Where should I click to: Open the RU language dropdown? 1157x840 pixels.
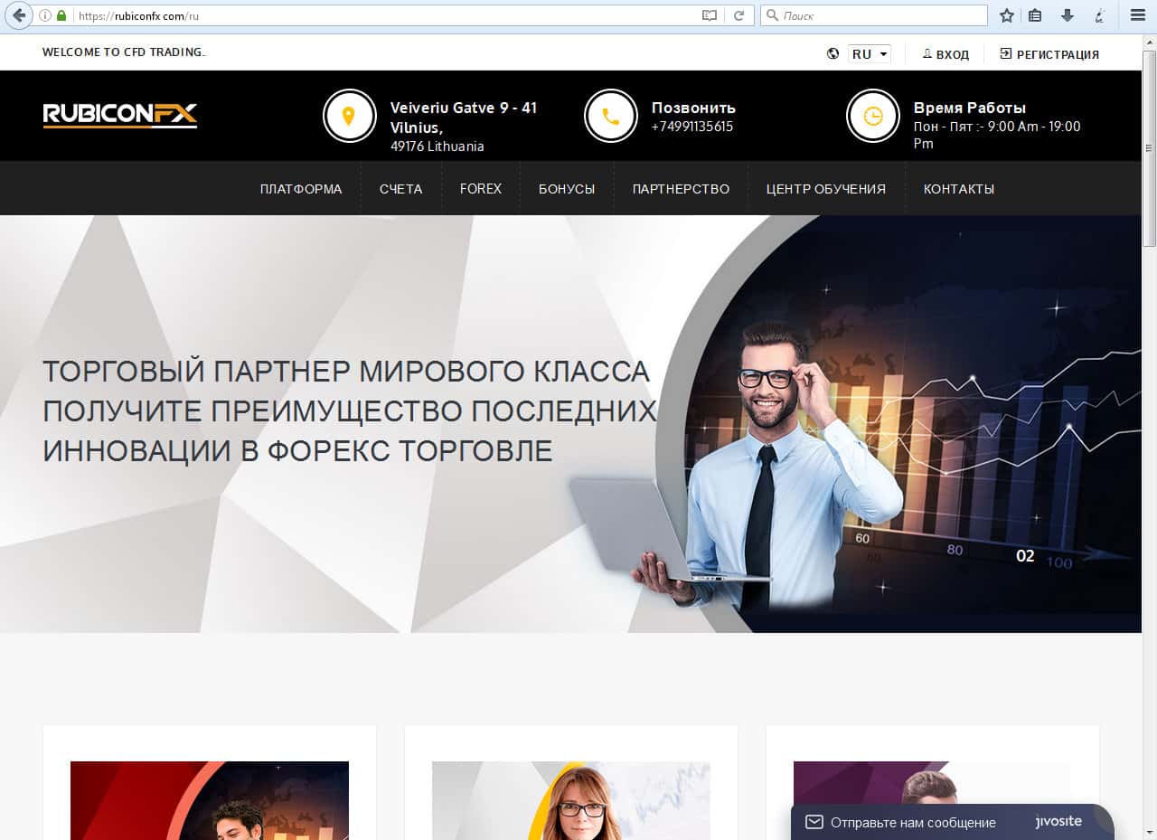(870, 53)
